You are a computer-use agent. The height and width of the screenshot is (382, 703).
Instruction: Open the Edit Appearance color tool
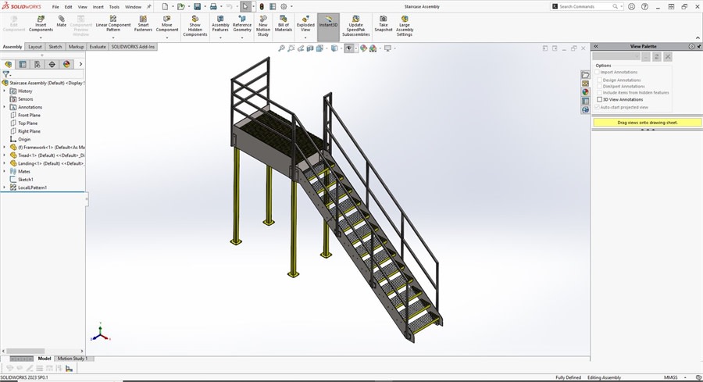pos(363,48)
